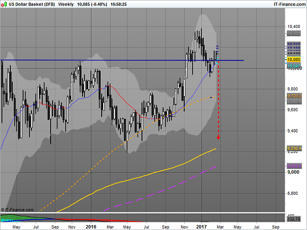Select the horizontal blue resistance line

coord(122,60)
